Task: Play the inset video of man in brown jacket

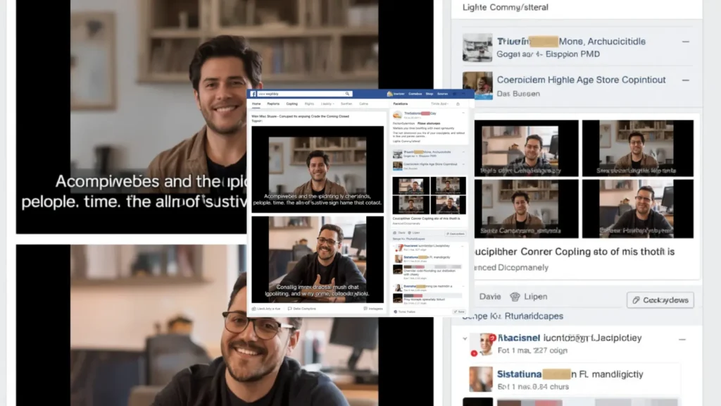Action: point(318,169)
